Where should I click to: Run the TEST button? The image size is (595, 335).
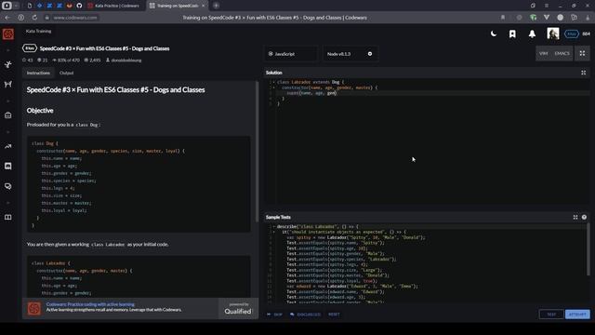(551, 315)
